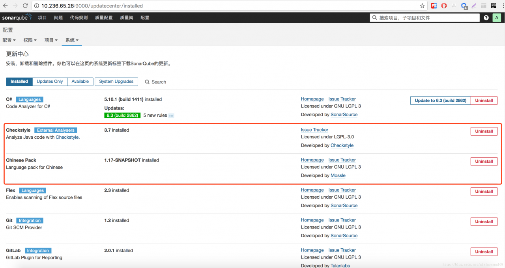505x268 pixels.
Task: Click the blue gear extension icon with the 4 badge
Action: 464,6
